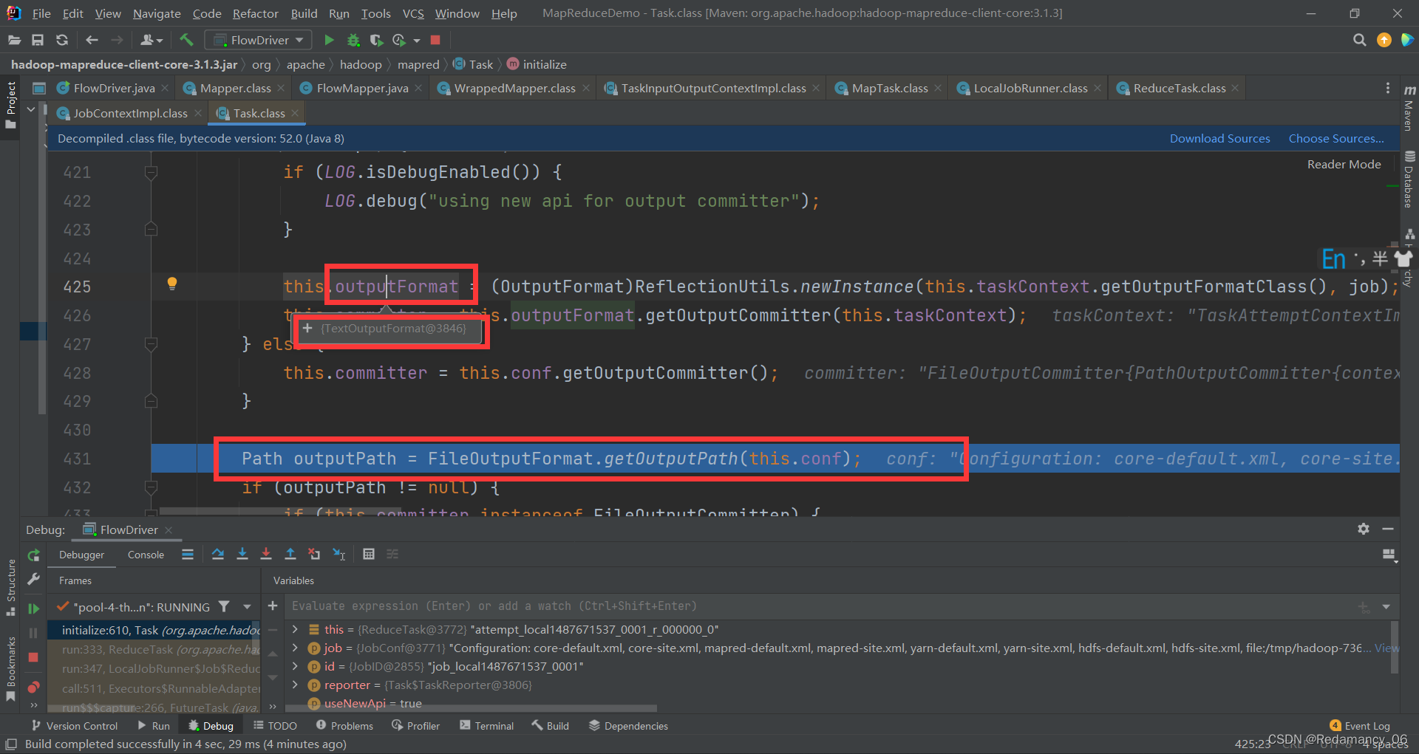Open file via the folder toolbar icon
This screenshot has height=754, width=1419.
pyautogui.click(x=14, y=40)
